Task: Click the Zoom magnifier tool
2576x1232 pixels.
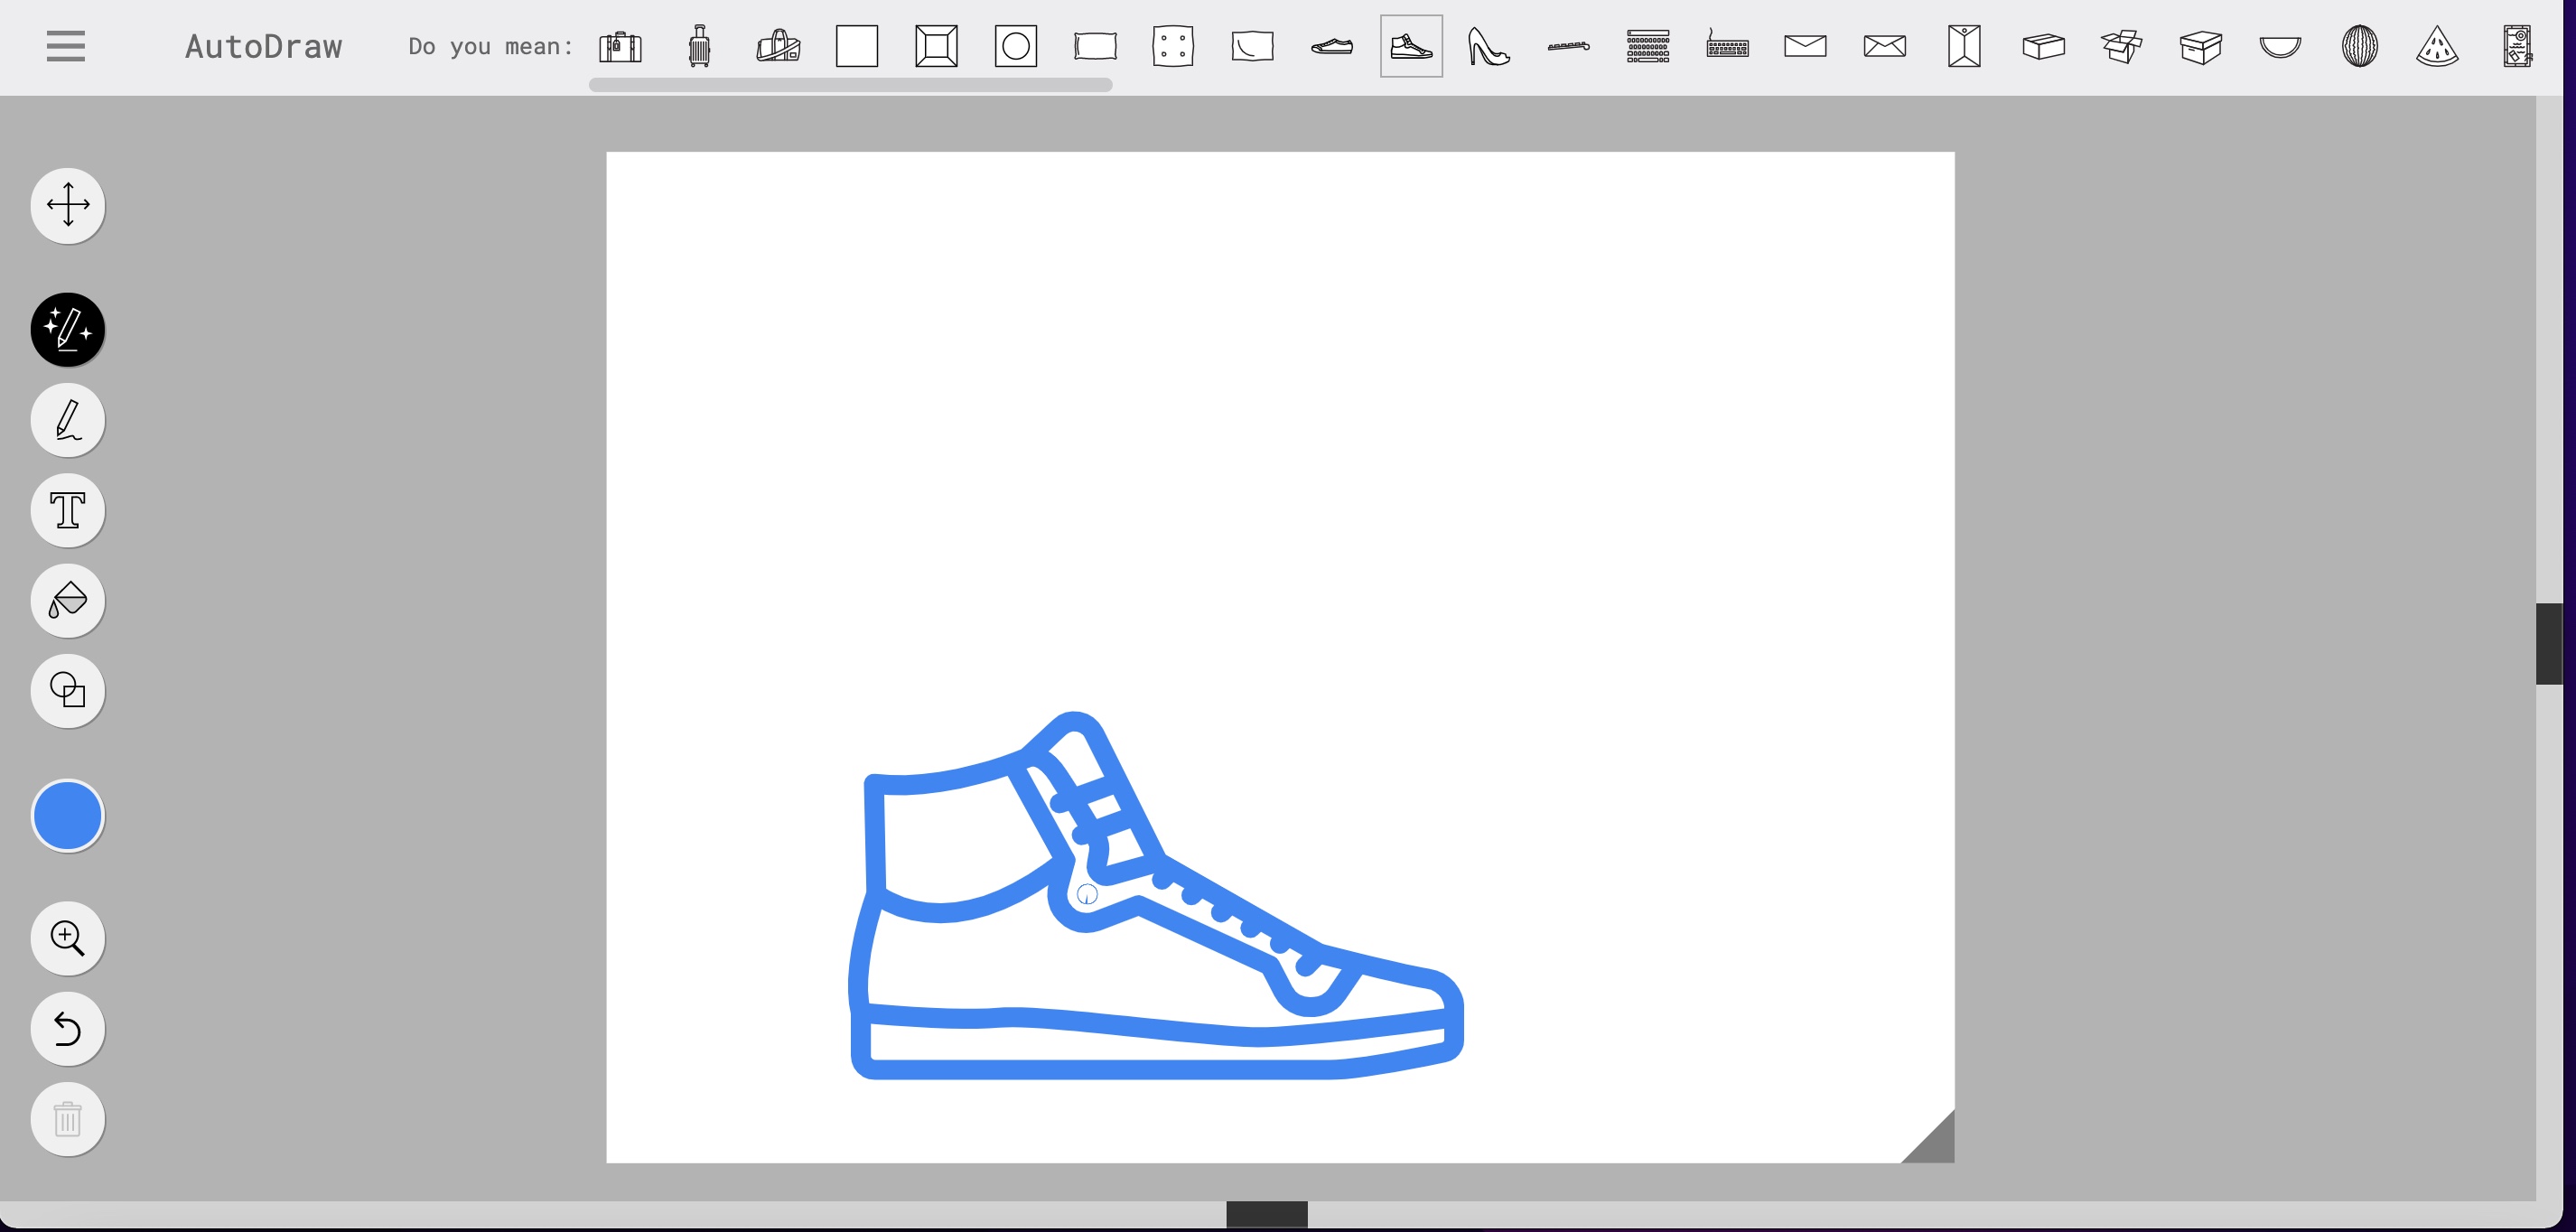Action: [68, 938]
